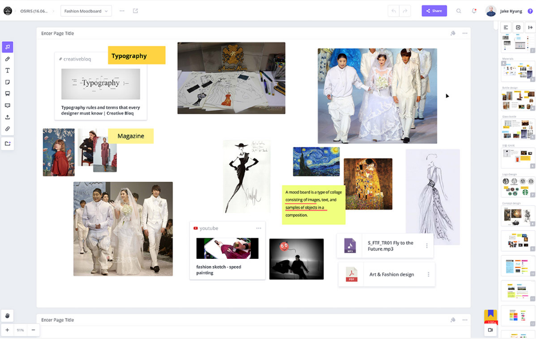Click the 91% zoom level

20,330
